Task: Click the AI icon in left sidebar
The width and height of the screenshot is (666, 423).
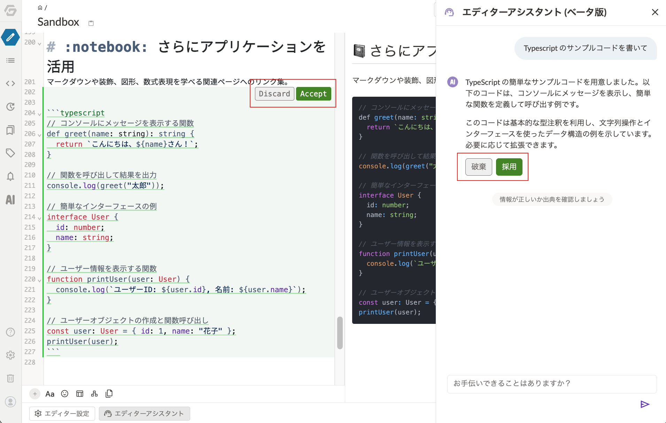Action: [x=10, y=199]
